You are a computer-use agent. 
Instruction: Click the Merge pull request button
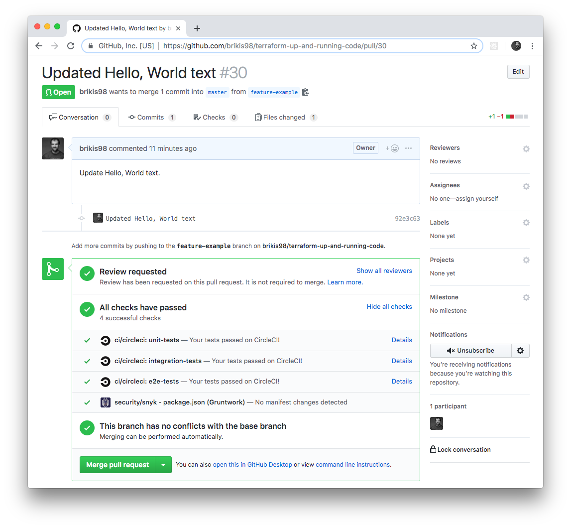pyautogui.click(x=117, y=464)
